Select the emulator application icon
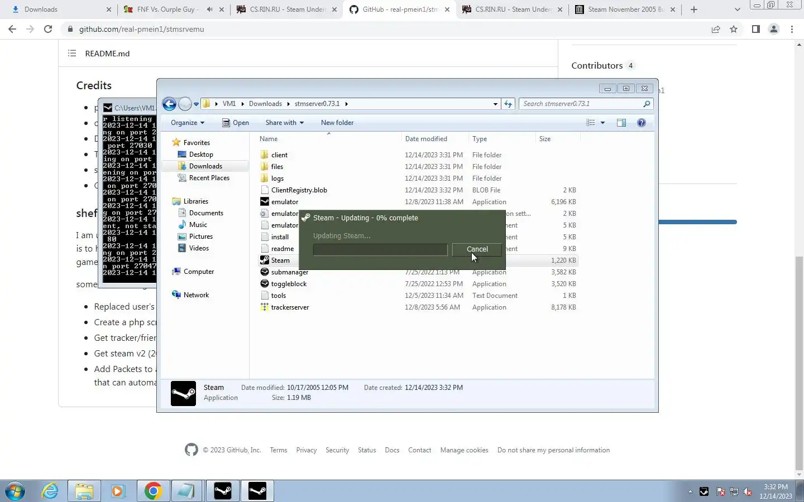Screen dimensions: 804x502 [265, 202]
